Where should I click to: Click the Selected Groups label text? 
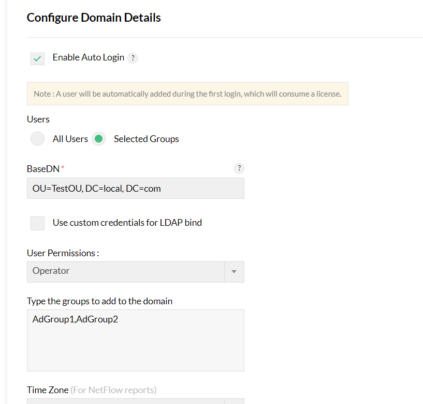pos(147,139)
